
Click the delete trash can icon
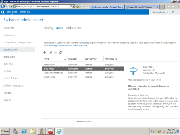tap(56, 52)
